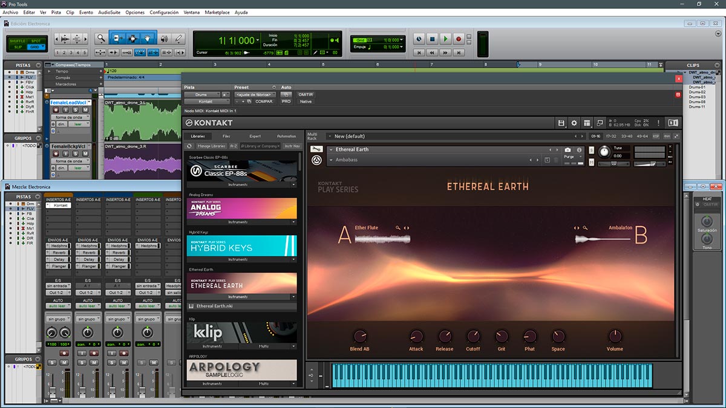Enable Slip edit mode
Image resolution: width=726 pixels, height=408 pixels.
(x=19, y=47)
